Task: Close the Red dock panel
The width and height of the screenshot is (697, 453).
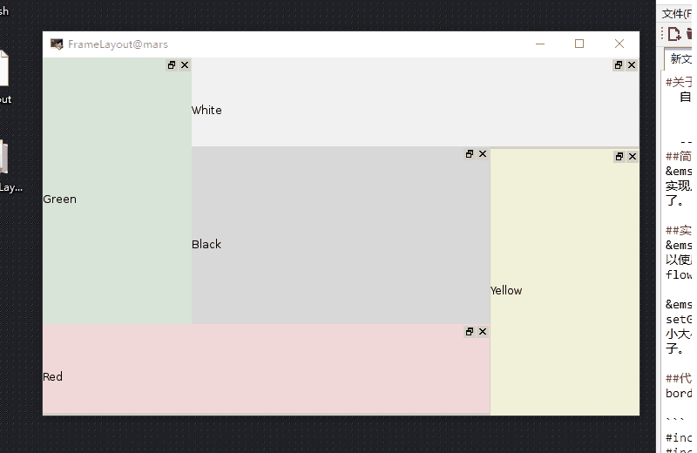Action: point(483,332)
